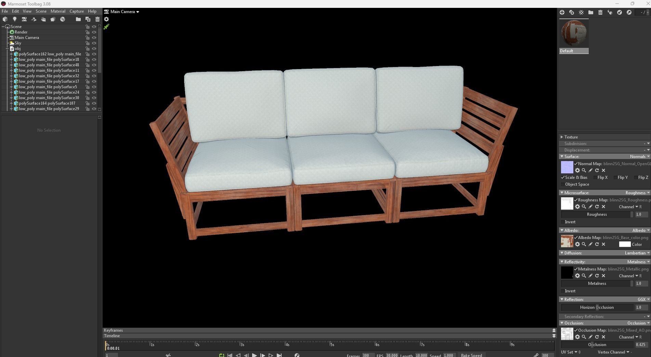The image size is (651, 357).
Task: Import a material with down-left arrow icon
Action: tap(620, 12)
